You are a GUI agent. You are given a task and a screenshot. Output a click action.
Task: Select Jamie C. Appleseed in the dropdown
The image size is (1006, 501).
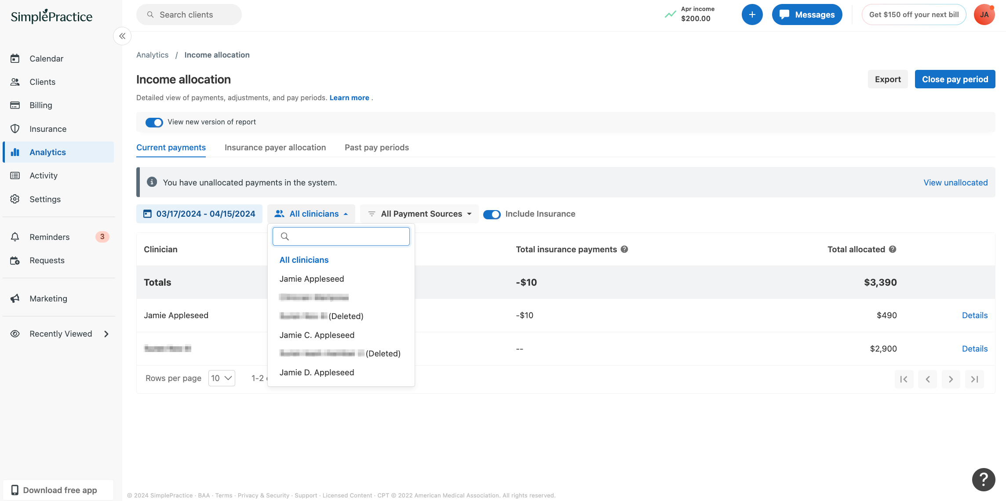coord(317,335)
